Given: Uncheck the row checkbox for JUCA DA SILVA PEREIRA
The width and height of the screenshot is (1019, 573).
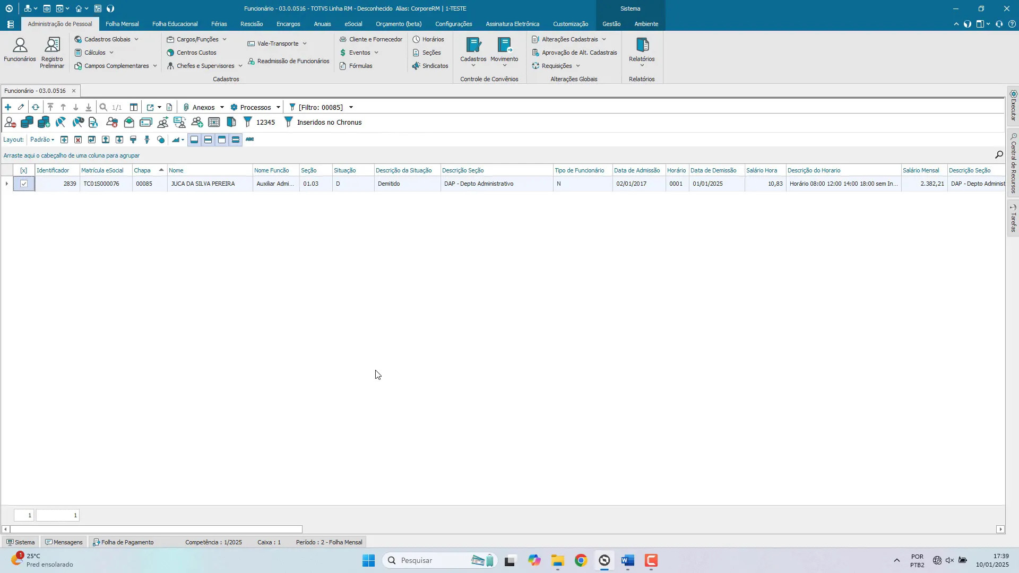Looking at the screenshot, I should 24,184.
